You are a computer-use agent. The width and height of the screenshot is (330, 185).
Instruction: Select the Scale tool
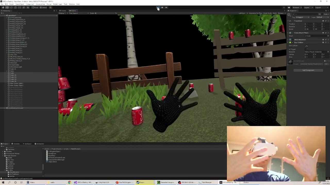pos(15,7)
